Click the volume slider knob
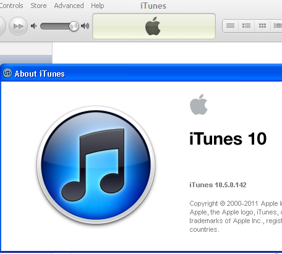 coord(74,26)
